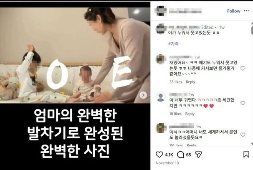The image size is (253, 170).
Task: Like the comment with 151 likes
Action: coord(243,134)
